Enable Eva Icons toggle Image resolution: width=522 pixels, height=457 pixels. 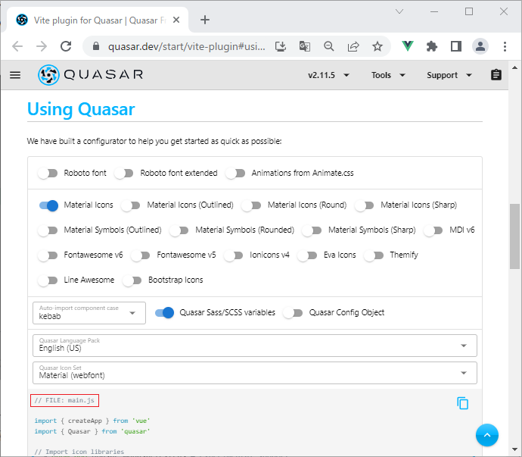(307, 255)
